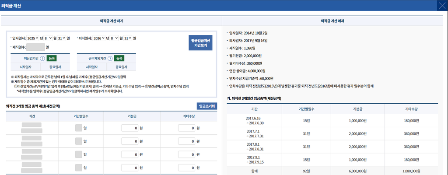Click the example line 연간 상여금 : 4,000,000원

pos(248,71)
